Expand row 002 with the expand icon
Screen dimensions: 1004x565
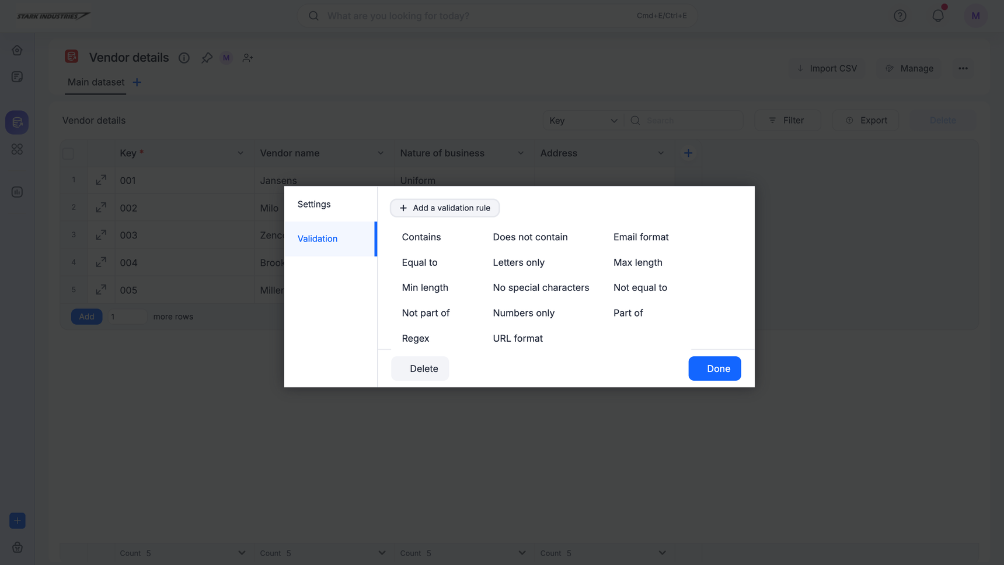(x=101, y=208)
